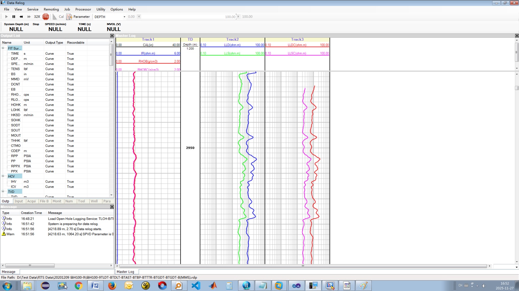Open the Processor menu
This screenshot has height=291, width=519.
[x=83, y=9]
